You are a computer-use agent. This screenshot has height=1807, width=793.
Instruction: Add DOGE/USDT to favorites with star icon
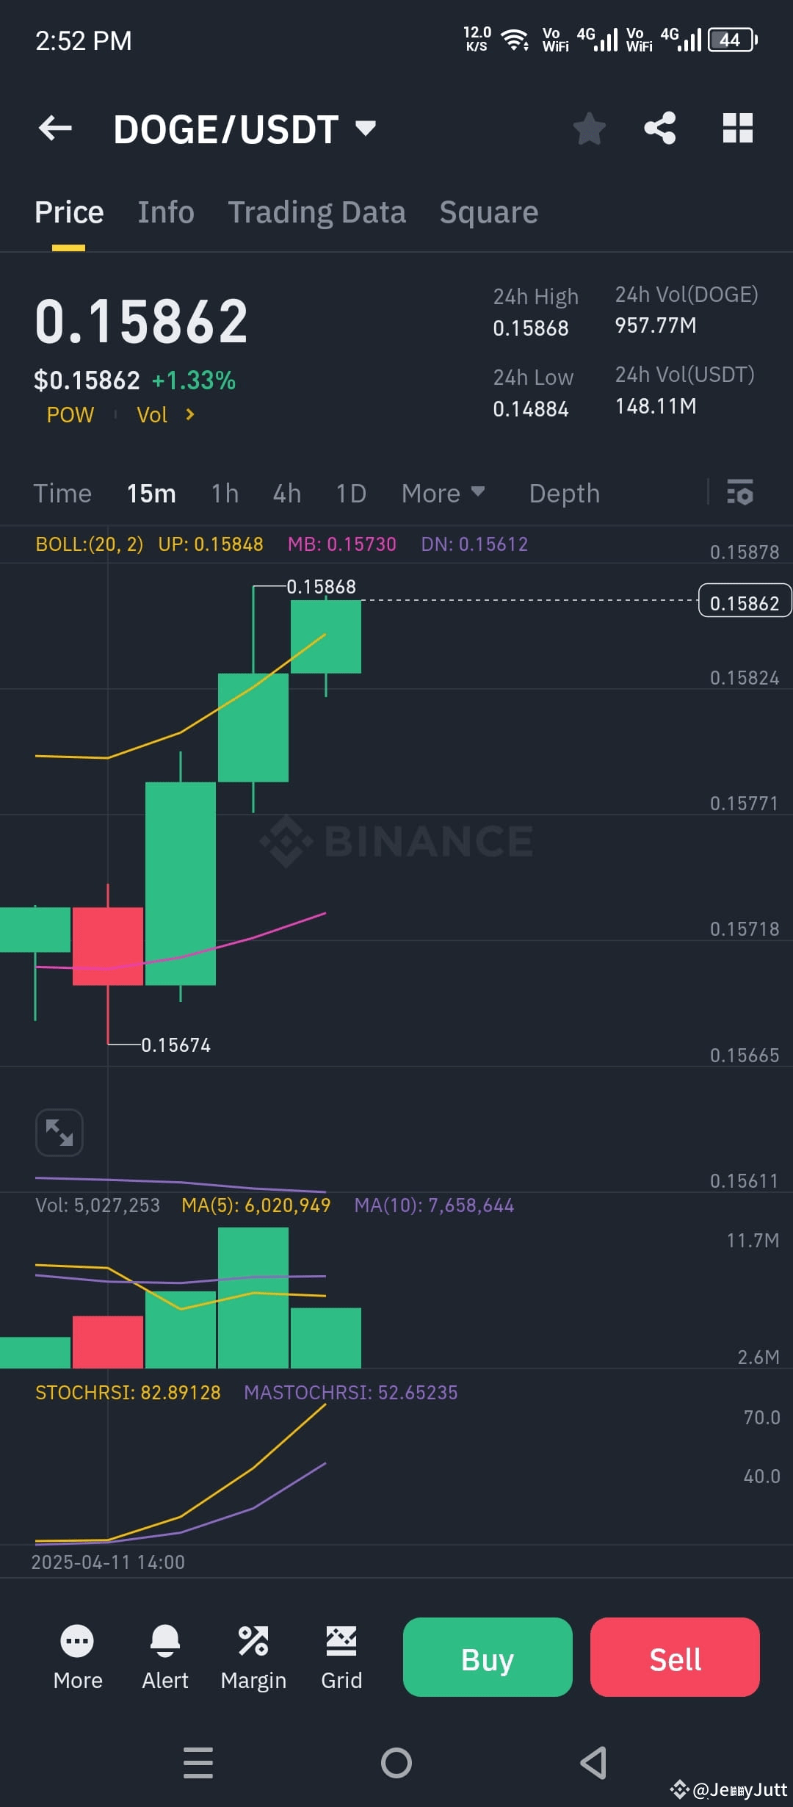tap(590, 129)
